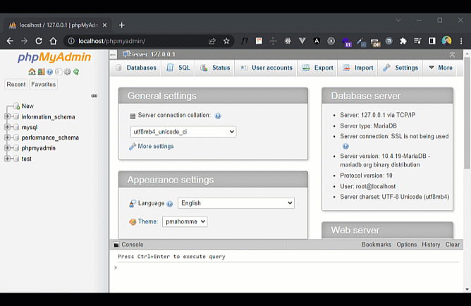Click browser back arrow

click(x=10, y=41)
